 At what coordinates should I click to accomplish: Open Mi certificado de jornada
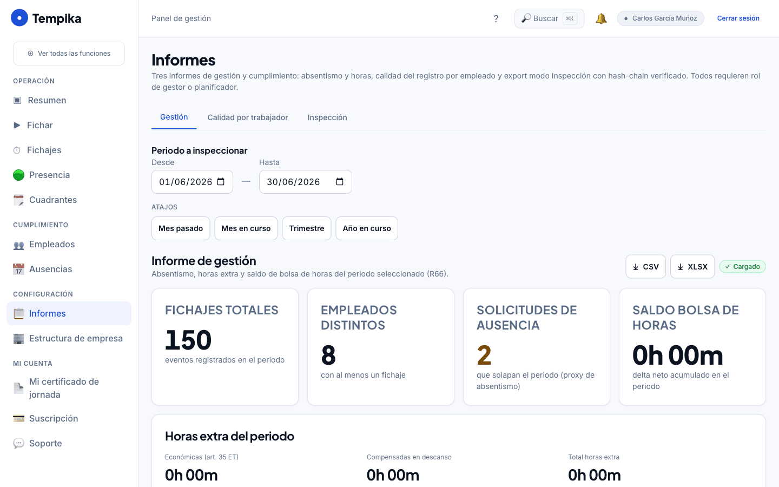tap(69, 388)
